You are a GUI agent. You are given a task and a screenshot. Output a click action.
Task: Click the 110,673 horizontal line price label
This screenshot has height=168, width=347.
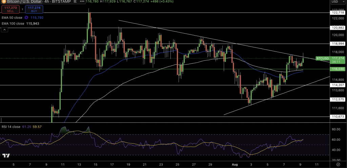pos(338,117)
